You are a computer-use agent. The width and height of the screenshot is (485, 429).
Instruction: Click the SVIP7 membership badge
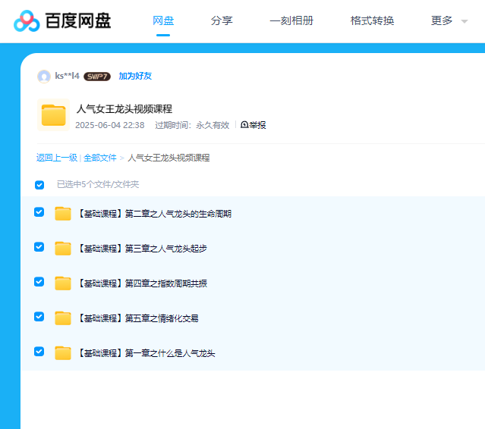point(97,77)
